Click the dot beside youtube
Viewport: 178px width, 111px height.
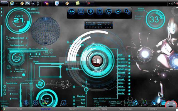129,94
